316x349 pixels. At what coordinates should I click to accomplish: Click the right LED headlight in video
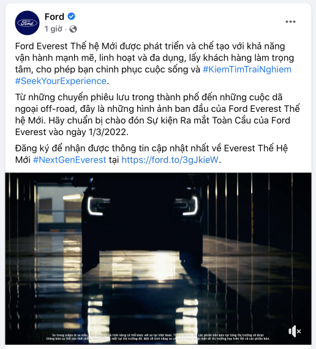(189, 205)
